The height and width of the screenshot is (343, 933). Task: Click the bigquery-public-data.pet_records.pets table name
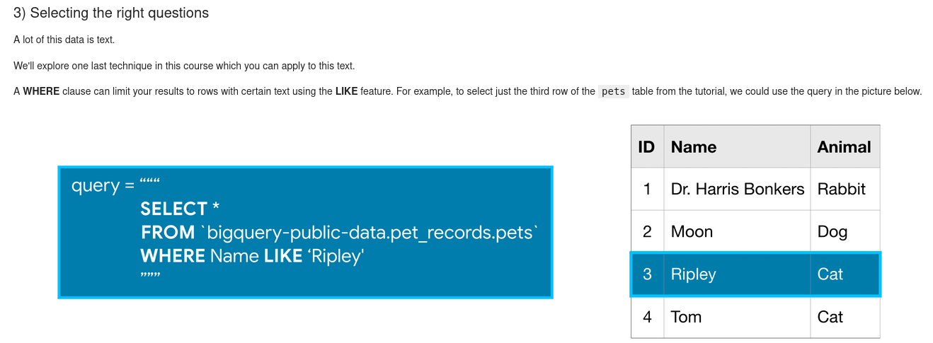[372, 232]
